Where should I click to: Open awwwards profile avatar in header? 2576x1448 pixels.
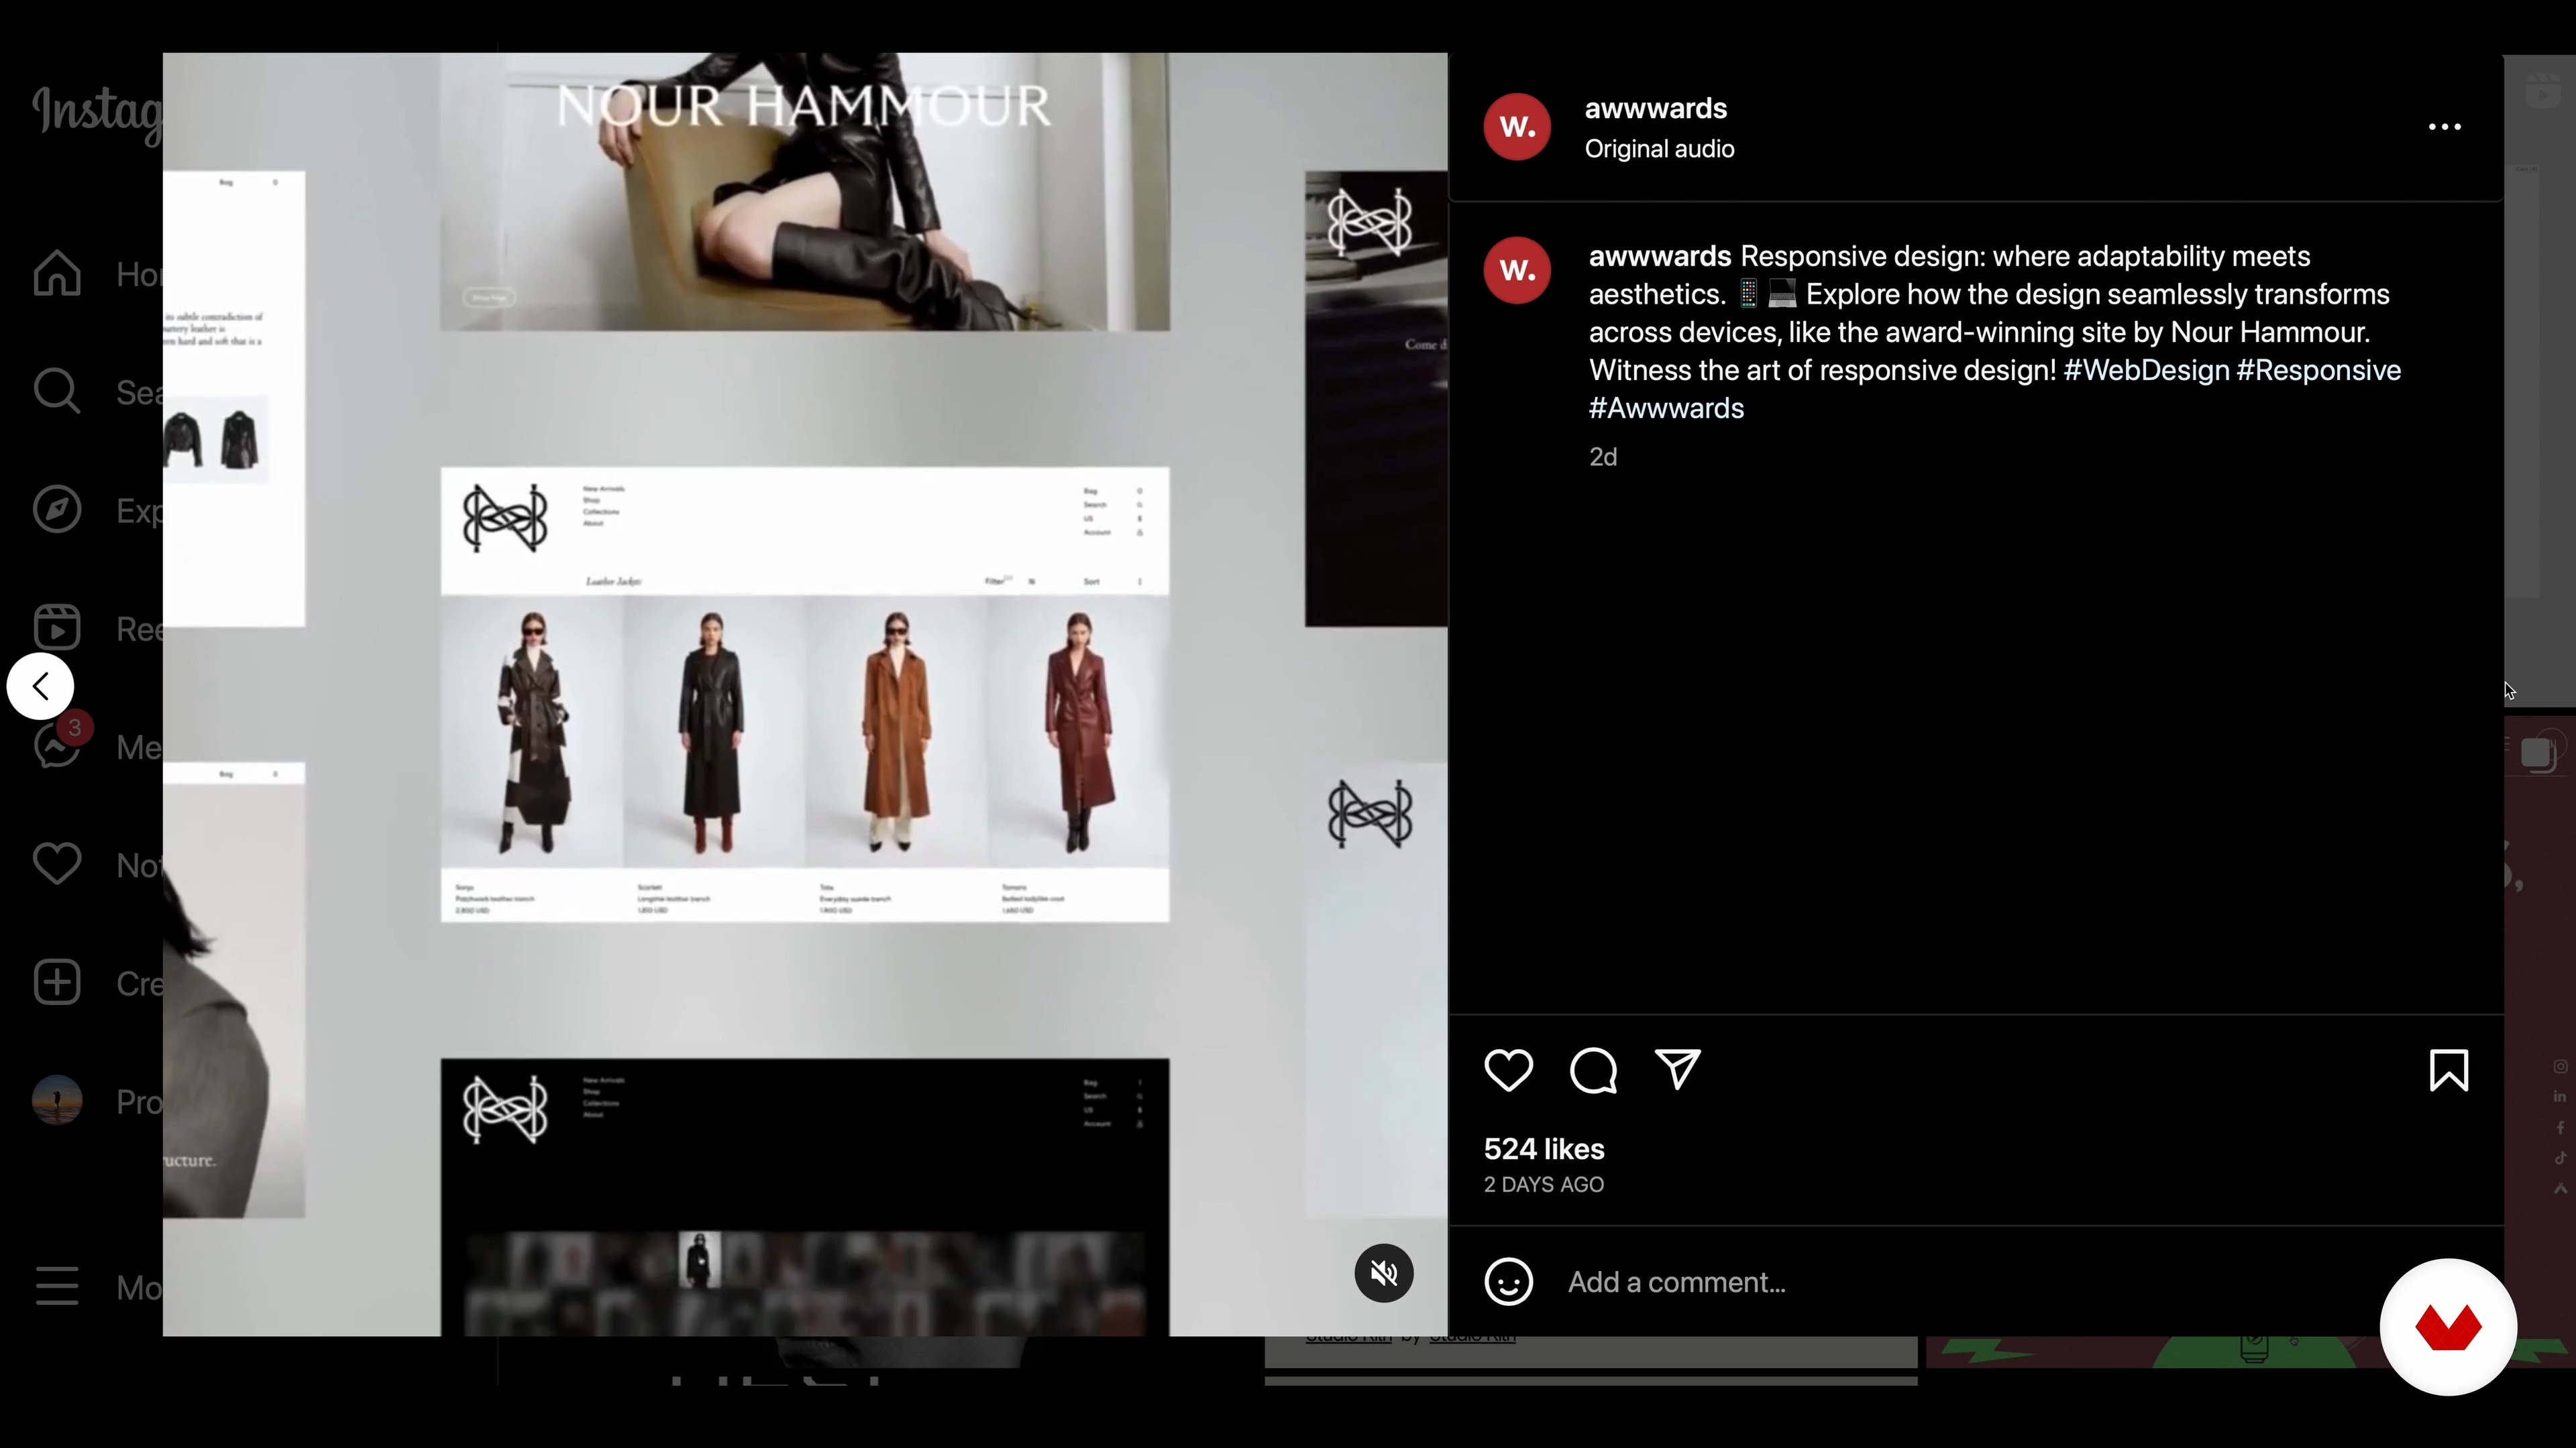coord(1517,127)
